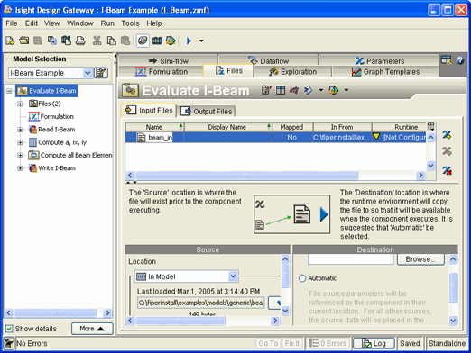Open the In Model location dropdown
Viewport: 471px width, 353px height.
233,276
